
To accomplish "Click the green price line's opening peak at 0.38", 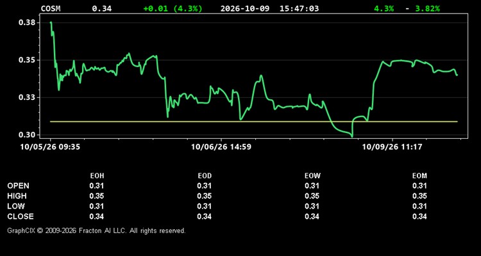I will pos(51,22).
